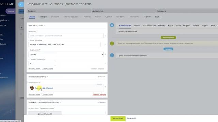
Task: Close the creation slider with the X
Action: (x=21, y=4)
